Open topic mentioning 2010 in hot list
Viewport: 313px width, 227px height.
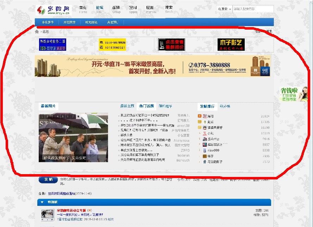point(147,125)
